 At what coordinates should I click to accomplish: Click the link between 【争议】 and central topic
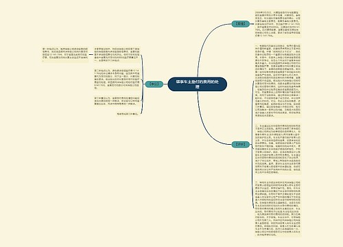click(x=165, y=84)
